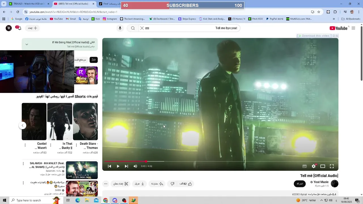Image resolution: width=363 pixels, height=204 pixels.
Task: Open the taskbar volume icon
Action: click(x=331, y=200)
